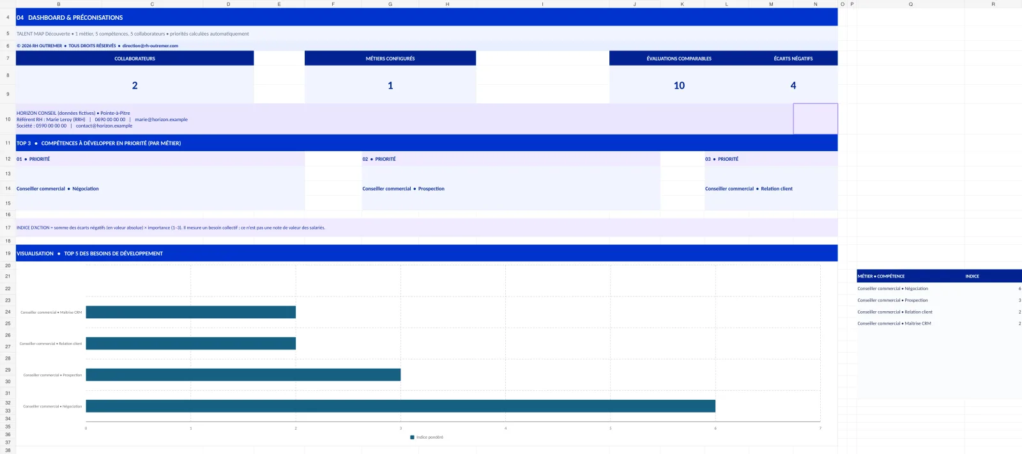Select row 17 header
The image size is (1022, 454).
click(8, 228)
